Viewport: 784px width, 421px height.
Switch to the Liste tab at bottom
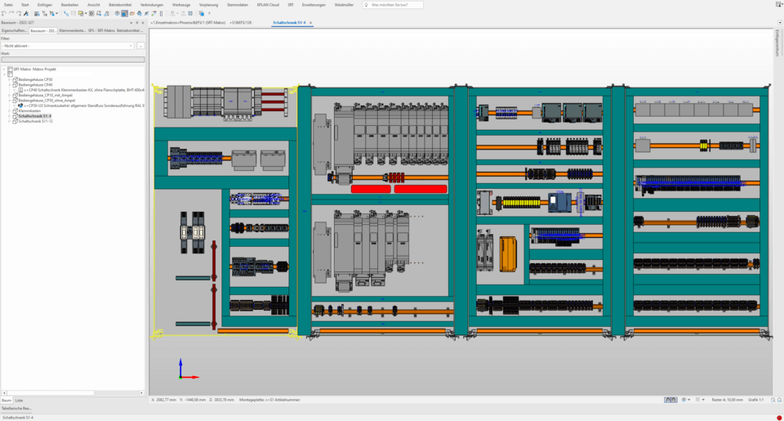[19, 400]
